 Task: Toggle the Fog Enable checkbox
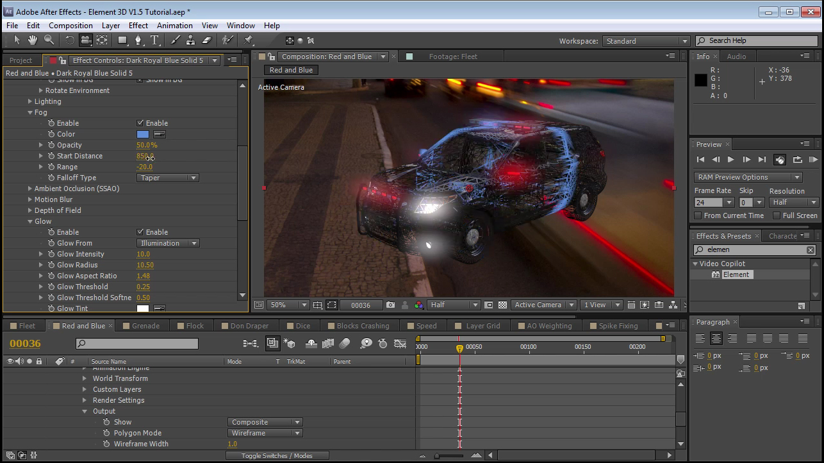point(140,123)
